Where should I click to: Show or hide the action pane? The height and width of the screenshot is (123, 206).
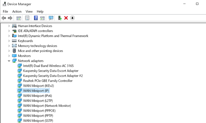pos(43,18)
